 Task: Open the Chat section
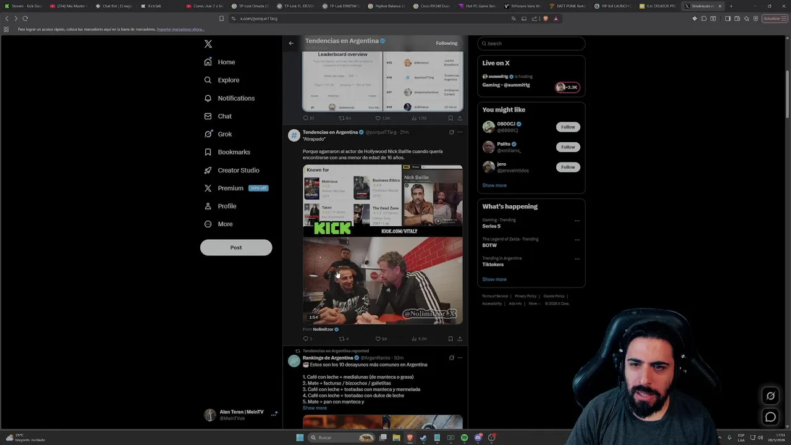[218, 116]
